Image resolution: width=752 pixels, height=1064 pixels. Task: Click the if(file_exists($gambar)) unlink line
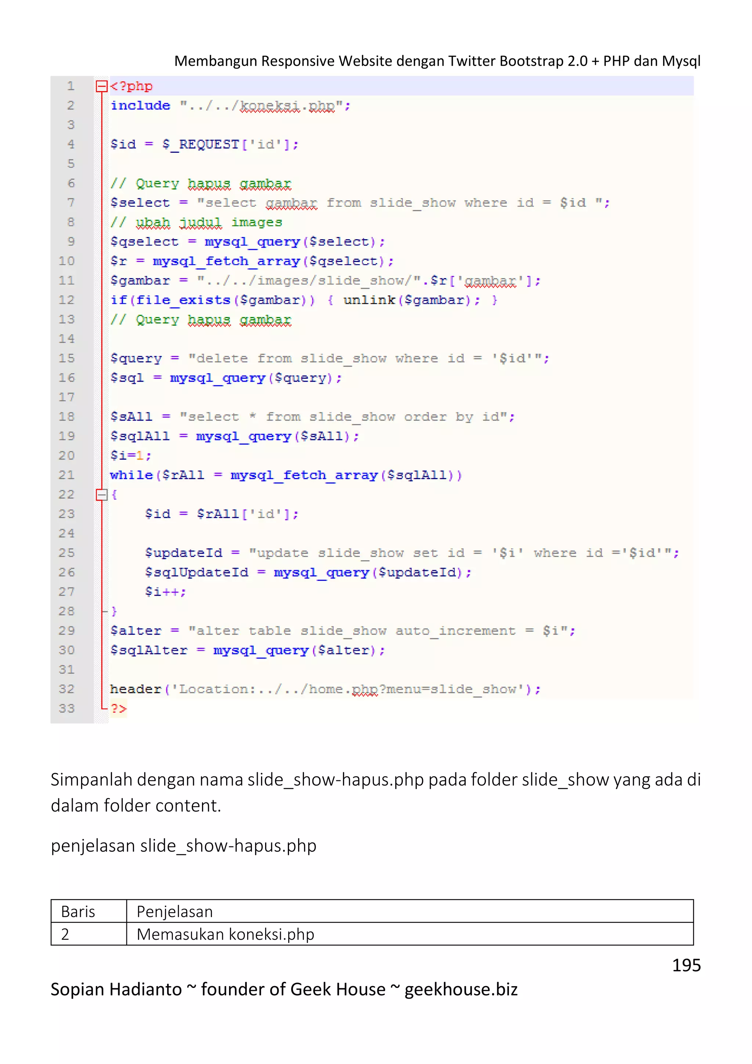pyautogui.click(x=304, y=300)
